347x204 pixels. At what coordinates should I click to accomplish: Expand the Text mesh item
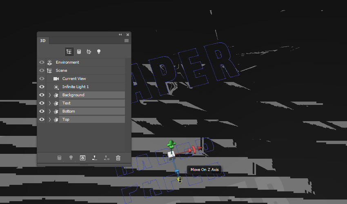pos(50,103)
